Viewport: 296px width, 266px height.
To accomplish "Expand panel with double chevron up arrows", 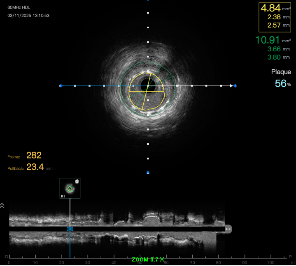I will (x=2, y=206).
